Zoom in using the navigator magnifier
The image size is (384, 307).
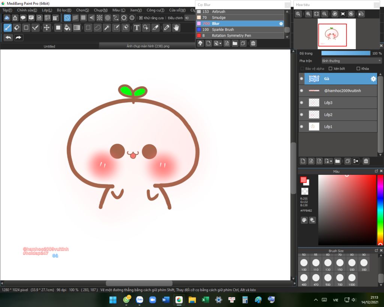tap(308, 14)
